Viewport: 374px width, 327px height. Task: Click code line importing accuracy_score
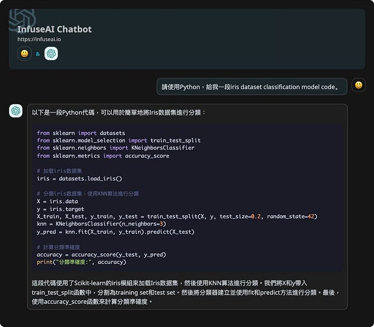tap(103, 155)
